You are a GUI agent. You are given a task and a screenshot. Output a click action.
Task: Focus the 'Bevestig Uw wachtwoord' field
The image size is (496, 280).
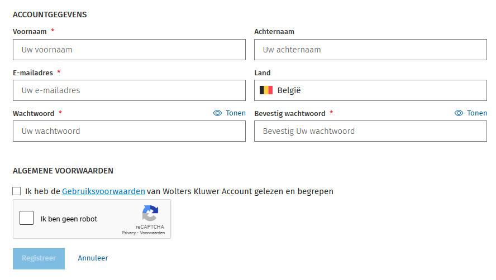(370, 131)
